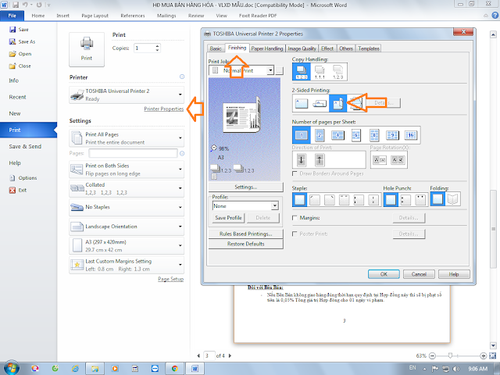Open file explorer from taskbar
The width and height of the screenshot is (500, 375).
[x=95, y=368]
